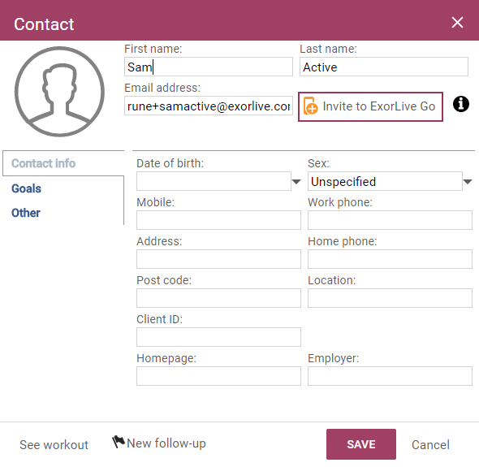The image size is (479, 467).
Task: Open the Sex combo box showing Unspecified
Action: tap(385, 181)
